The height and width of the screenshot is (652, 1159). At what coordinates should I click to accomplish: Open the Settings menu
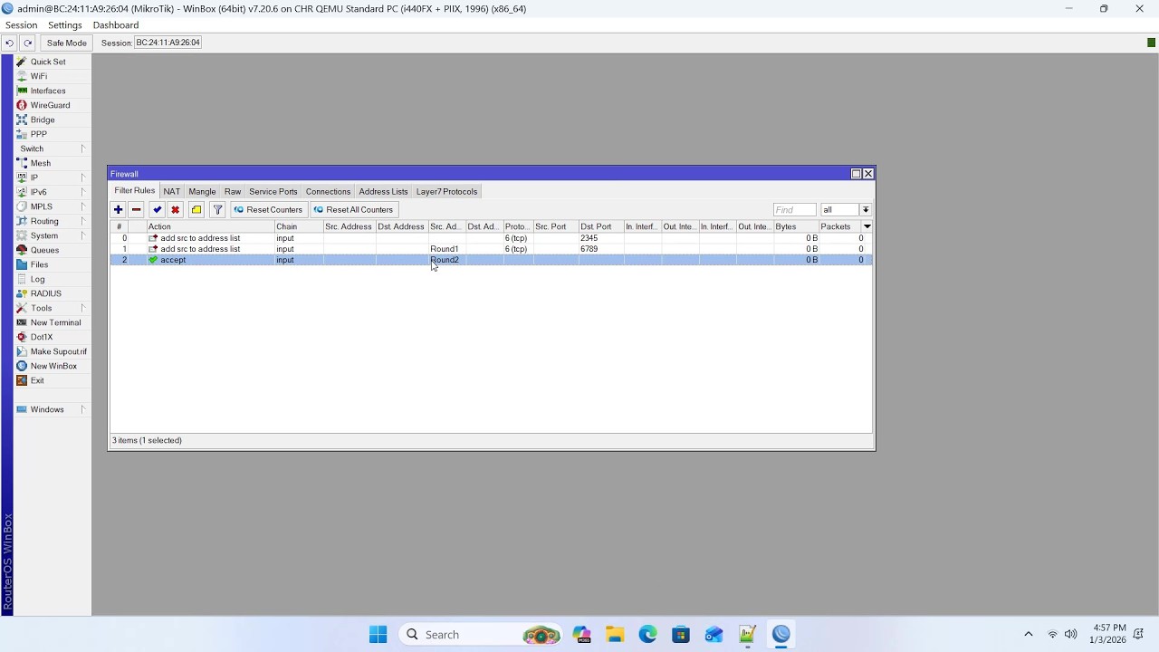click(x=64, y=25)
